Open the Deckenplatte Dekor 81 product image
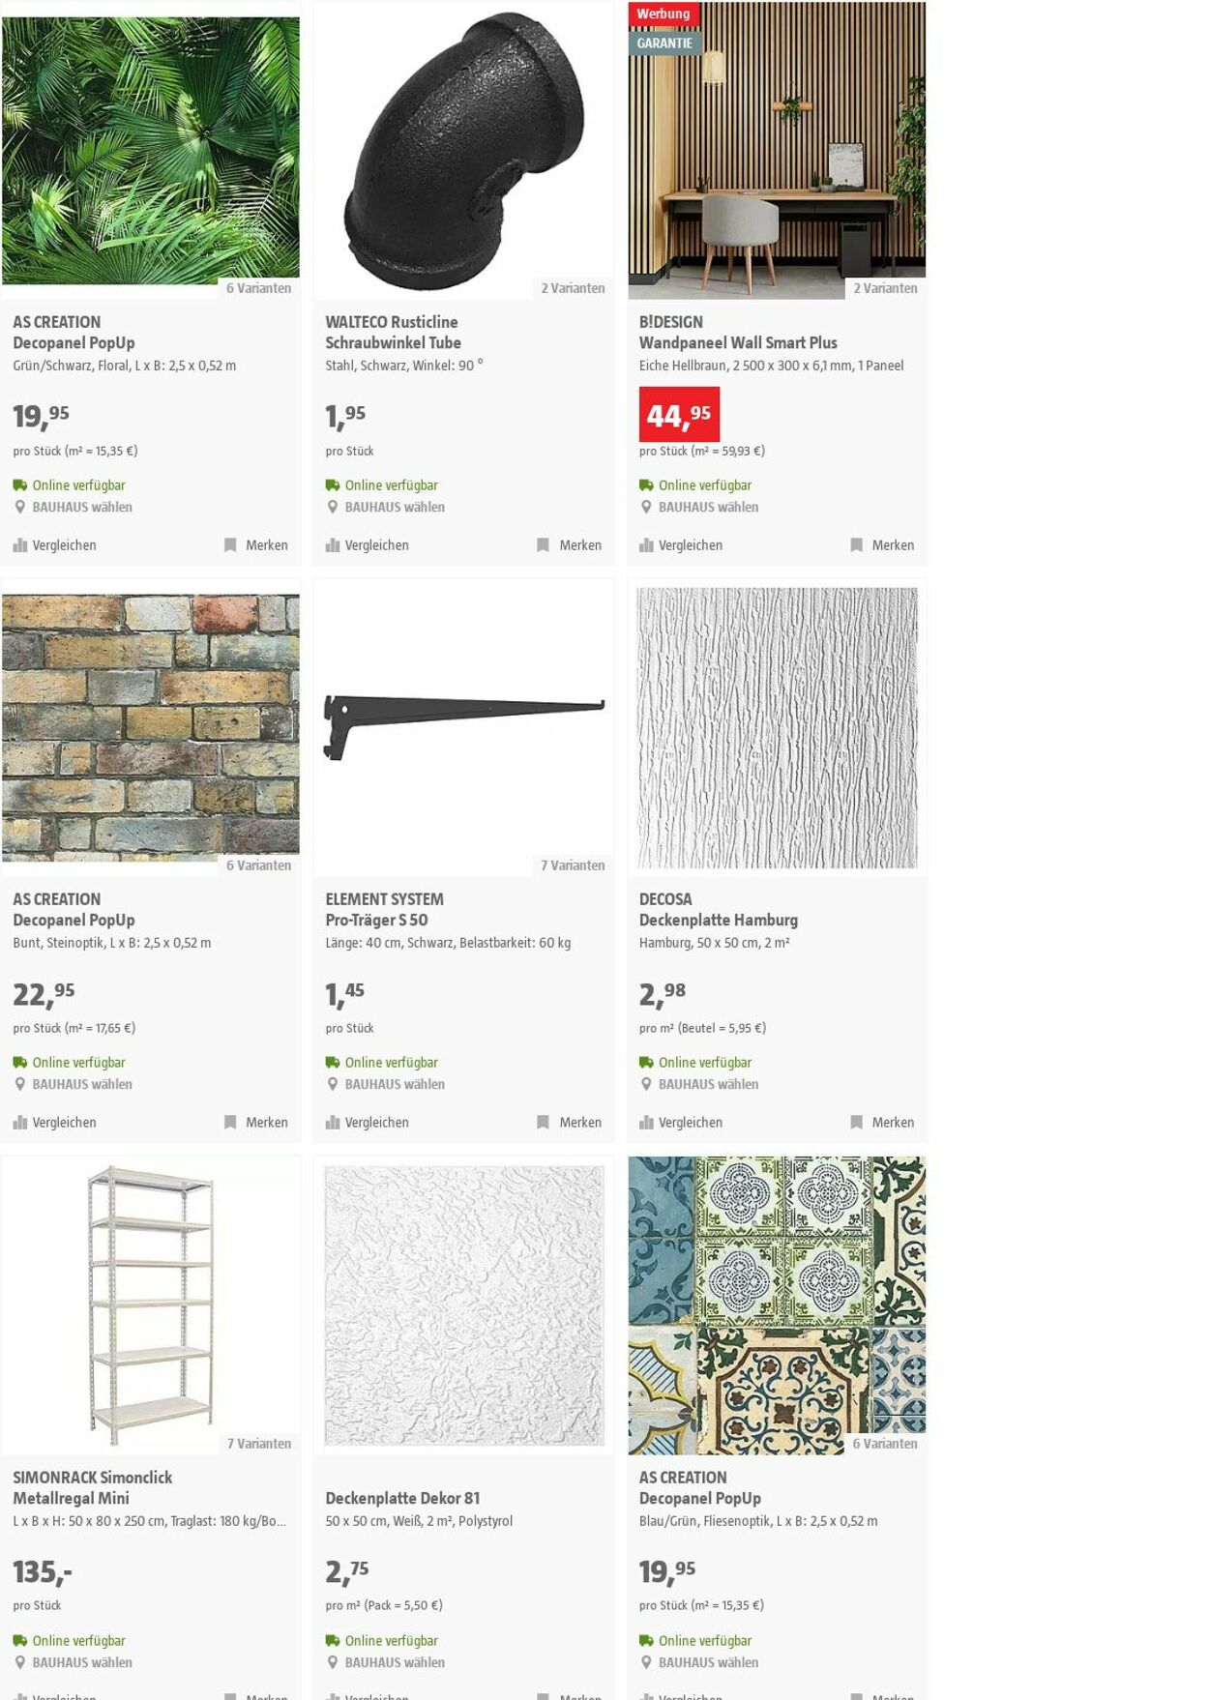This screenshot has width=1209, height=1700. 464,1305
